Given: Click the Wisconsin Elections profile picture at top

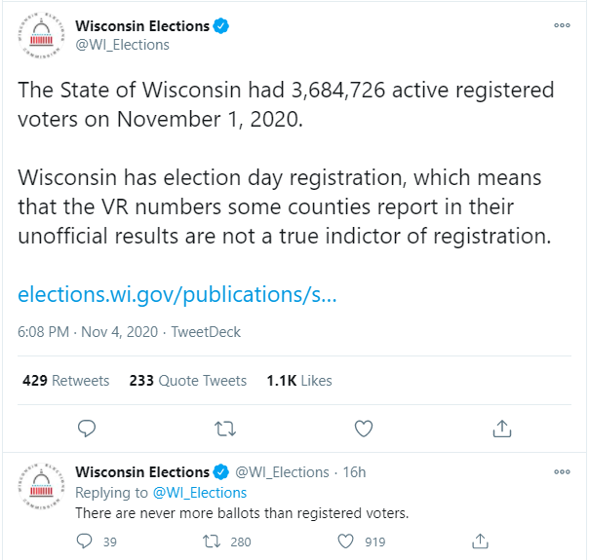Looking at the screenshot, I should pos(41,36).
